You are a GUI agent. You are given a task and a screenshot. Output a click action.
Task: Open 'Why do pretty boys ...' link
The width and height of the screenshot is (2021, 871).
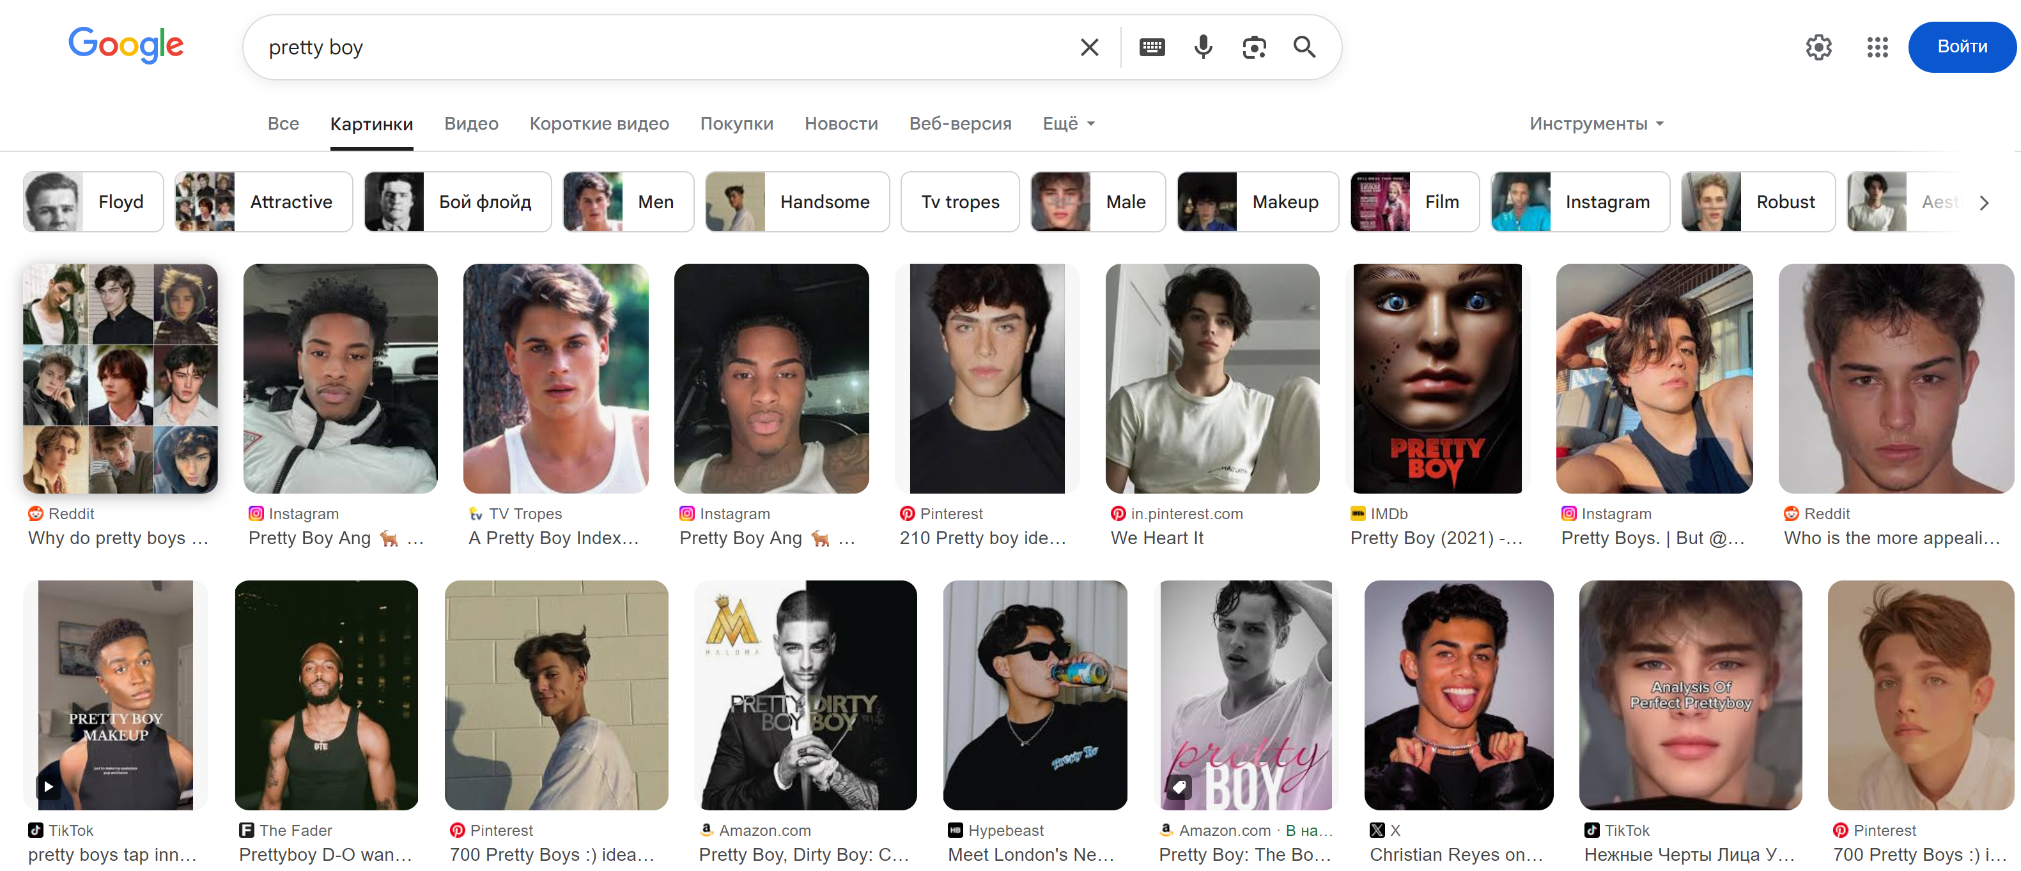click(118, 538)
